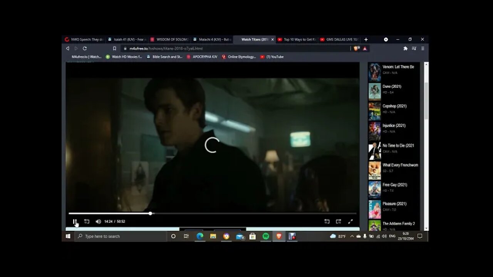The image size is (493, 277).
Task: Click the player icon left of the fullscreen button
Action: tap(339, 222)
